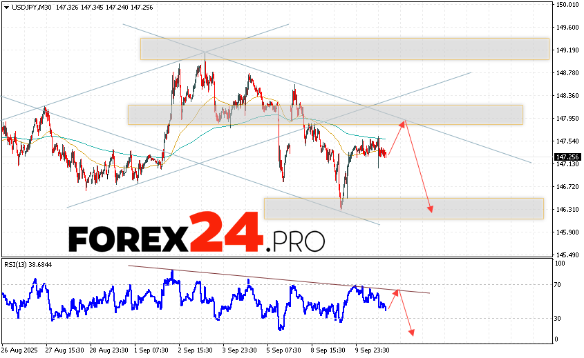Select the upper resistance zone near 149.190
Image resolution: width=584 pixels, height=358 pixels.
pos(344,49)
